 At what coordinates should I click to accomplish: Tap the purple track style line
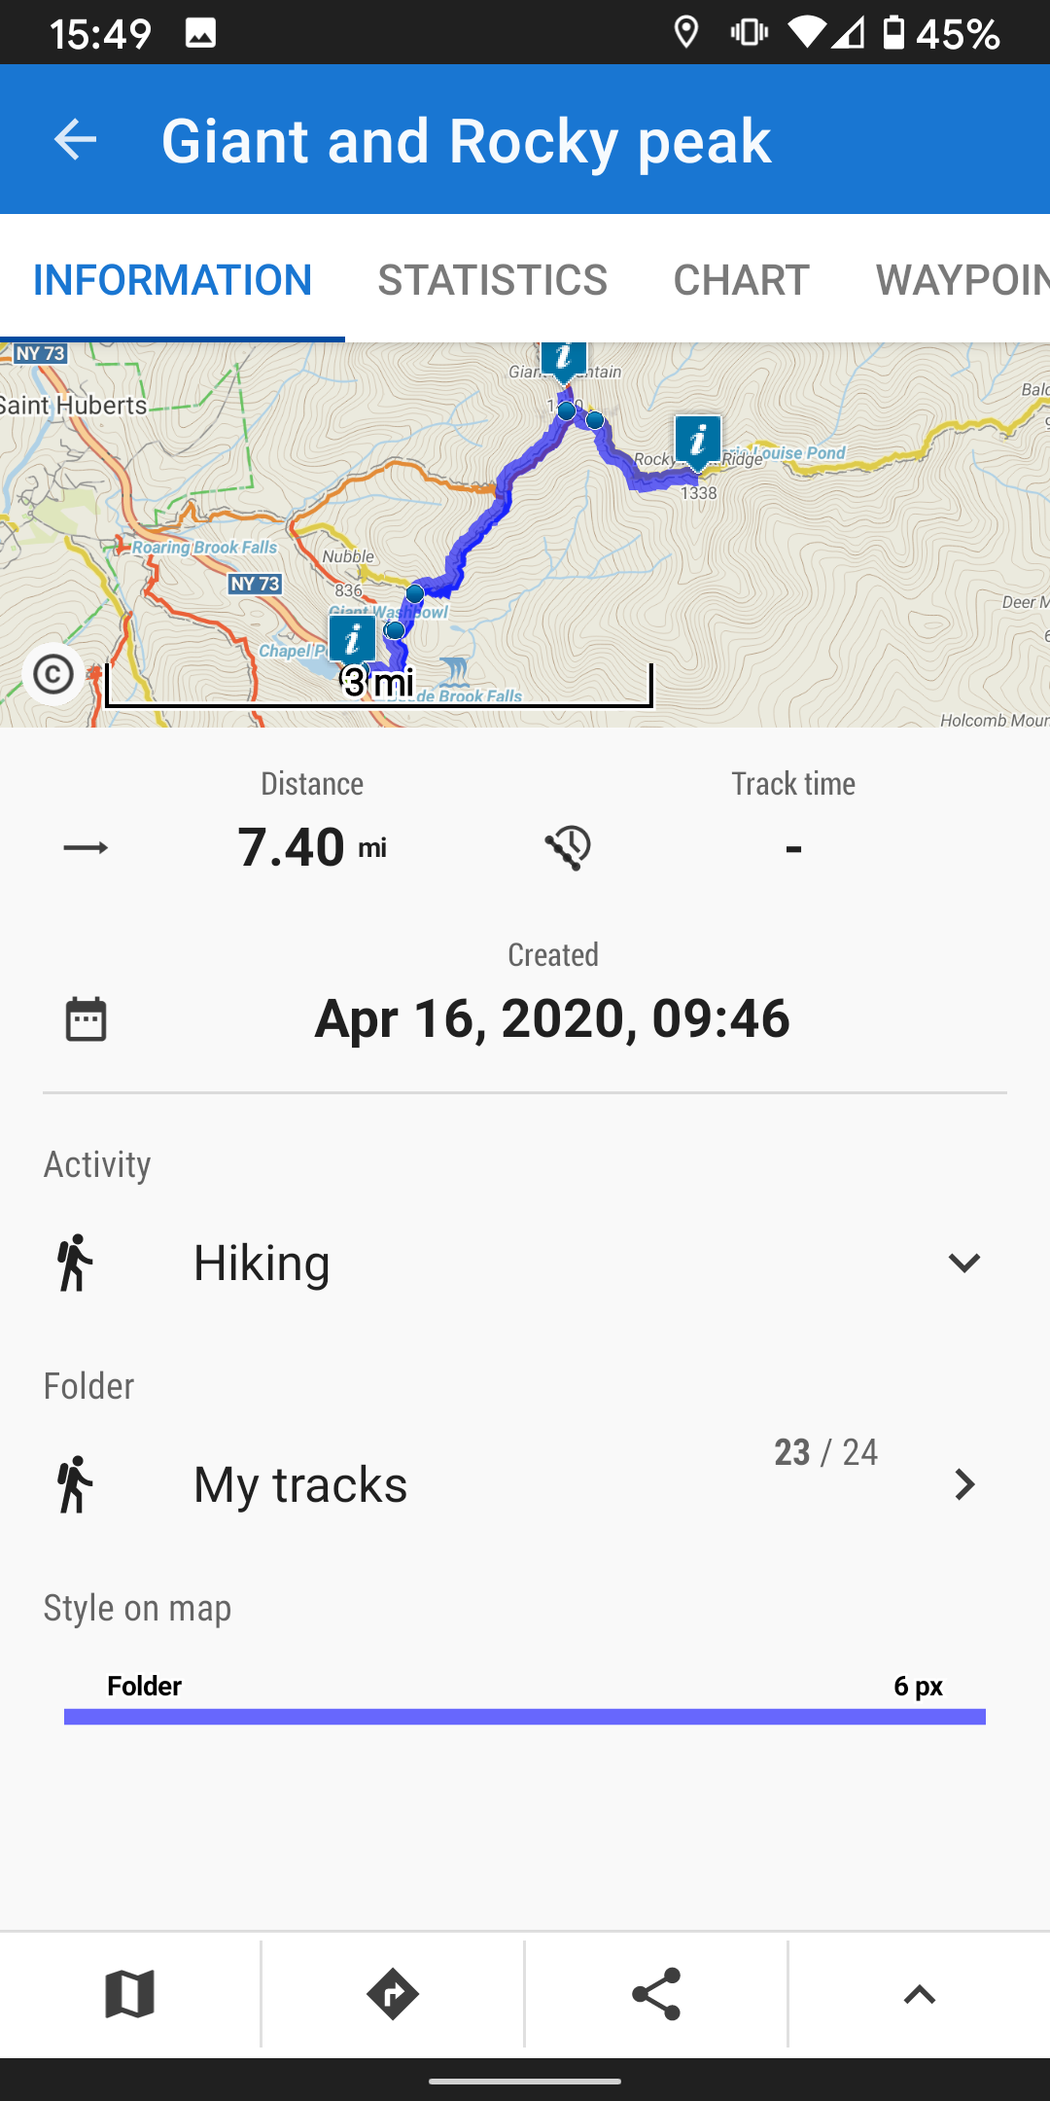pos(525,1717)
